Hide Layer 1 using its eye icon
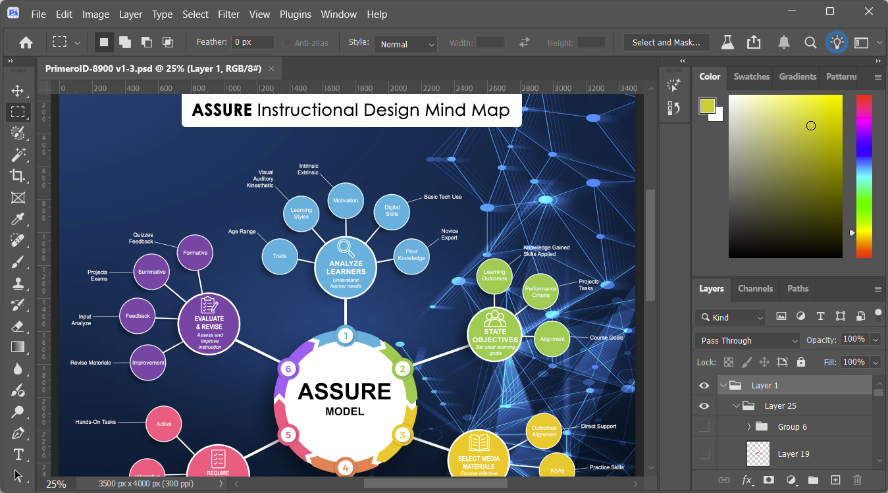Screen dimensions: 888x493 pyautogui.click(x=704, y=385)
